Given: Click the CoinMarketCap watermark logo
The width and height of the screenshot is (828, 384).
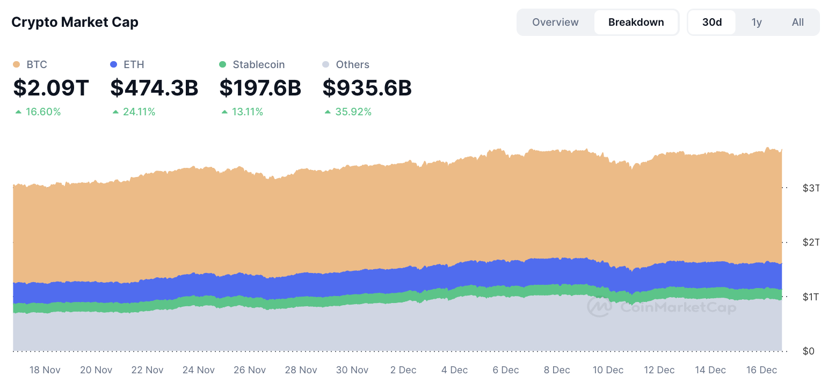Looking at the screenshot, I should (x=599, y=307).
